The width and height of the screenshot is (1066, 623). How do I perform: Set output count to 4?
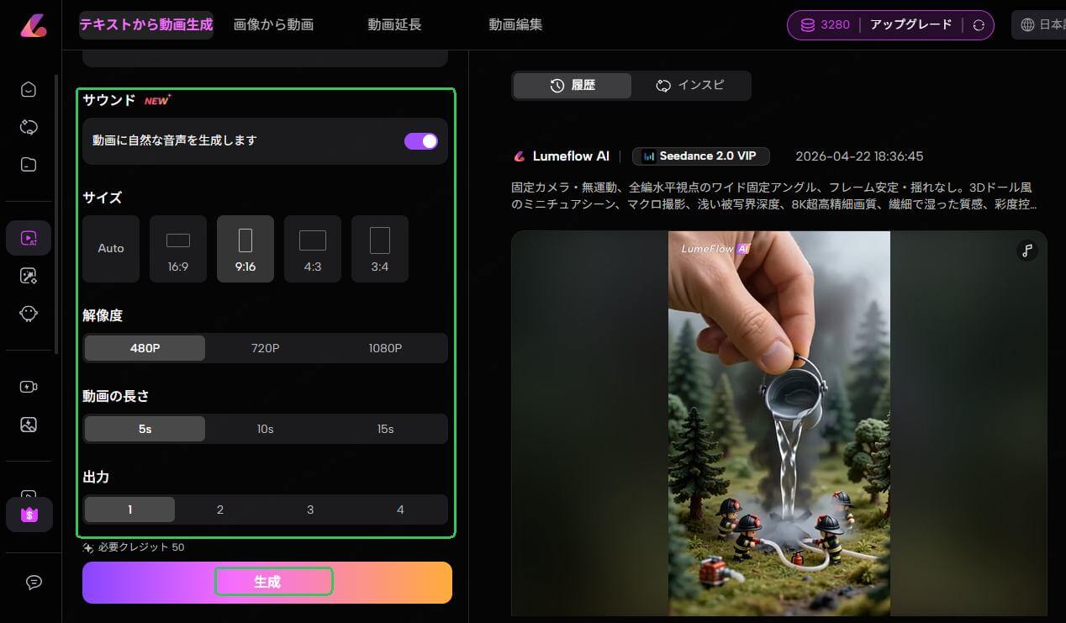pos(400,509)
